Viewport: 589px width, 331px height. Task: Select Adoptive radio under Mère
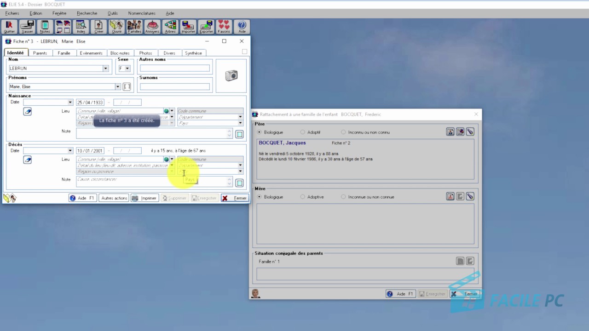[x=302, y=197]
